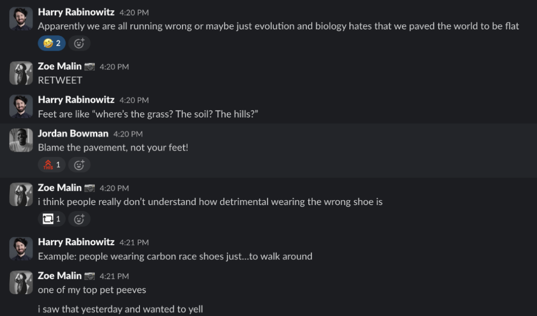The image size is (537, 316).
Task: Toggle the laughing emoji reaction with count 2
Action: click(51, 44)
